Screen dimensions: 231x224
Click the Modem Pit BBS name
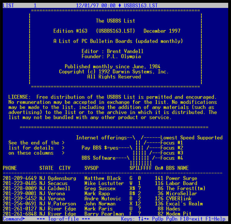pyautogui.click(x=179, y=214)
